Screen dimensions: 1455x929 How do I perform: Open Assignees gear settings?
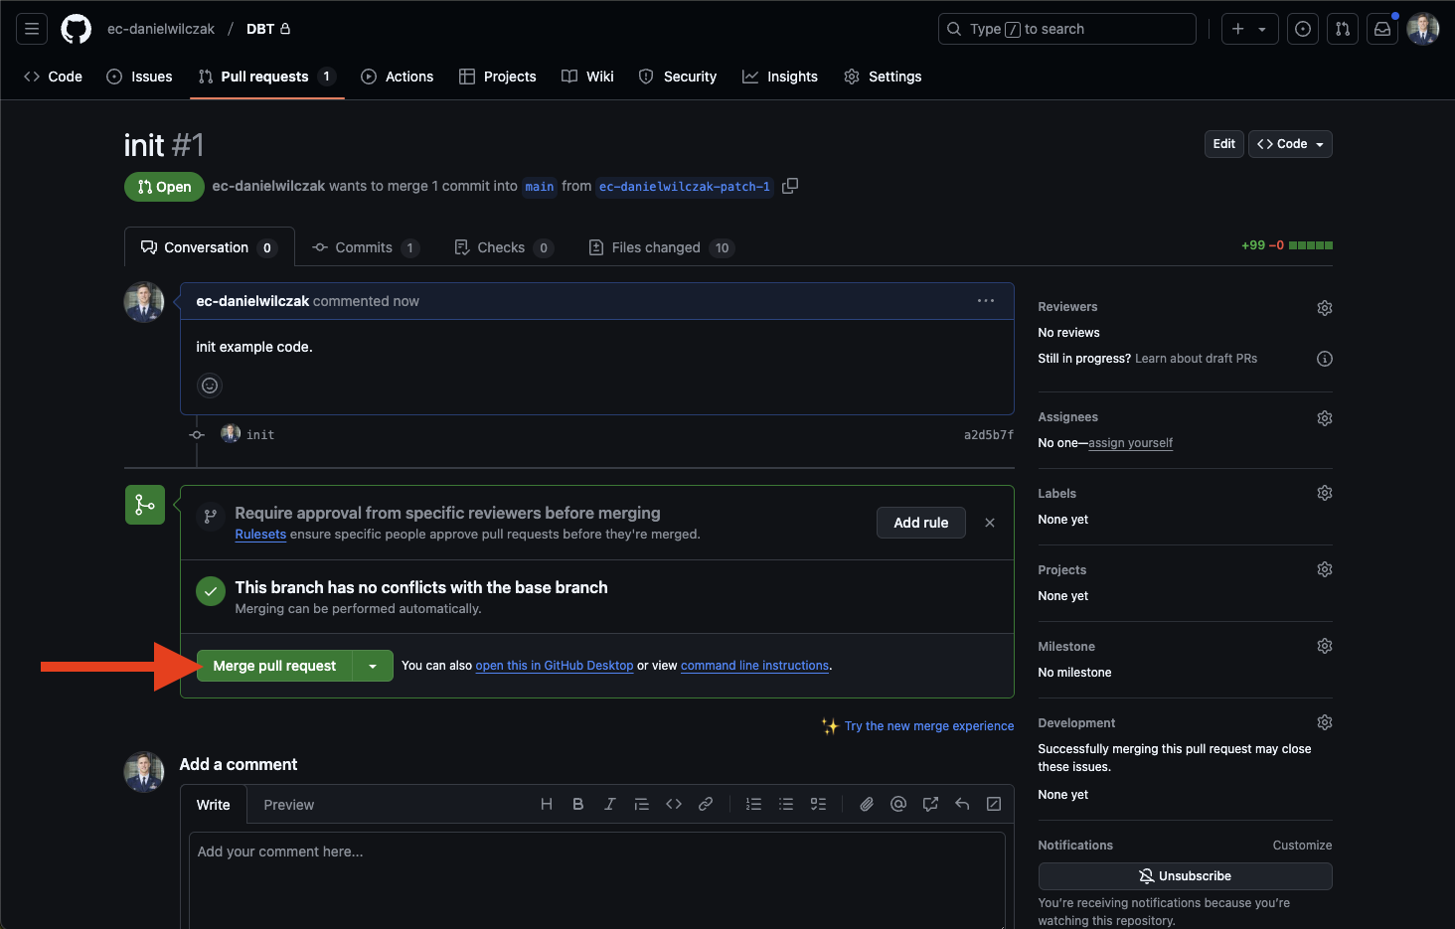coord(1324,418)
